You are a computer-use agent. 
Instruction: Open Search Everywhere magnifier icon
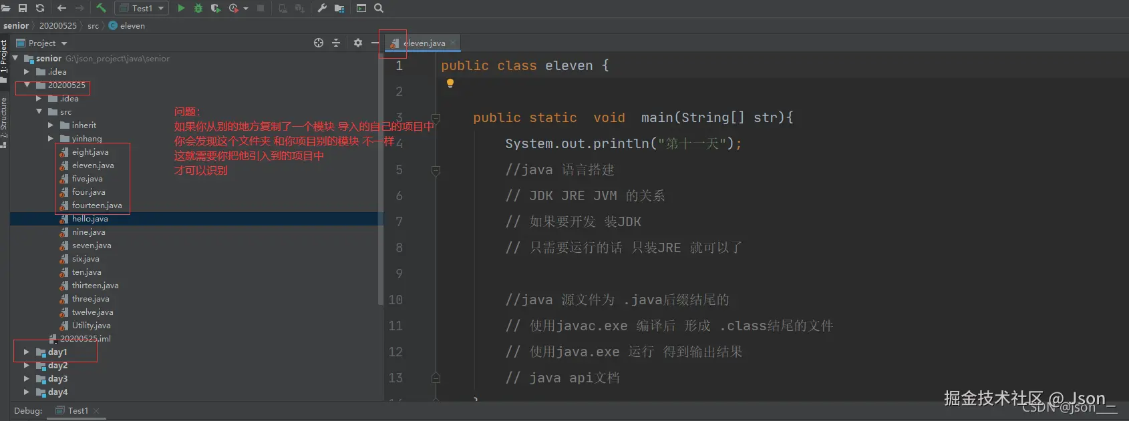[x=379, y=8]
